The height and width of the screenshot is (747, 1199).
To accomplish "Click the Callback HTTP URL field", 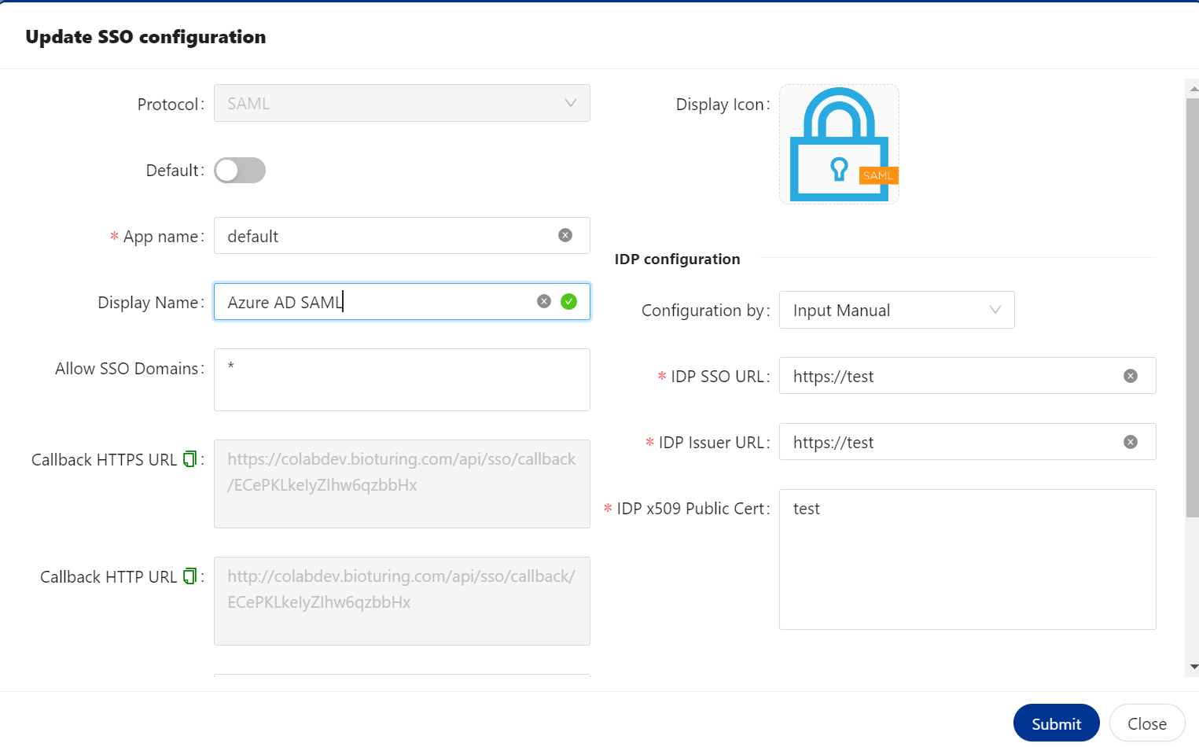I will click(x=402, y=601).
